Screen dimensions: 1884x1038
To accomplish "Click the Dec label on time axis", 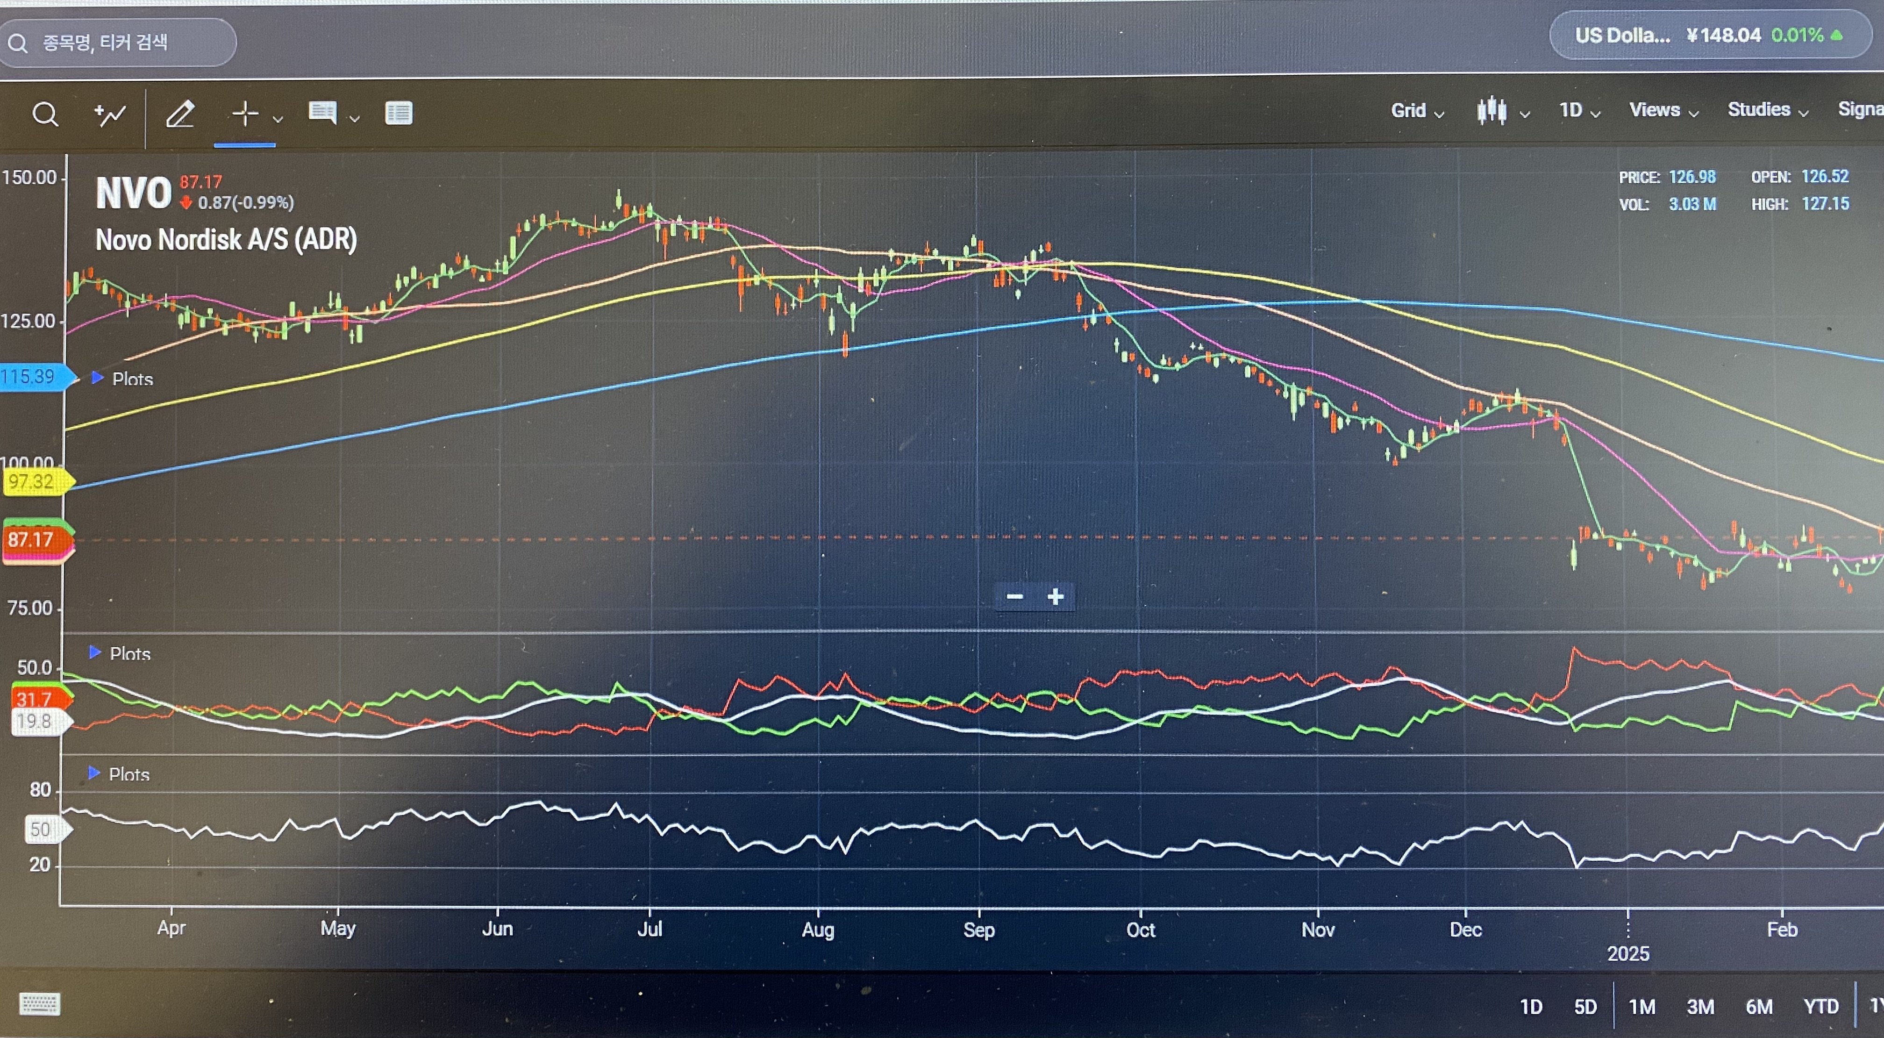I will coord(1466,929).
